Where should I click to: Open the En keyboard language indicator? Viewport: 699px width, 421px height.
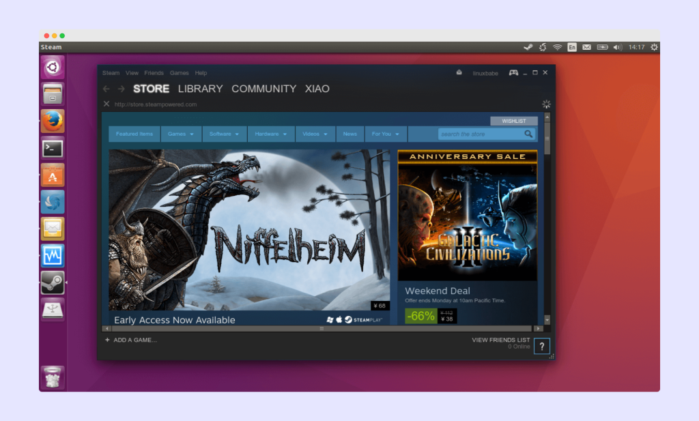[572, 47]
